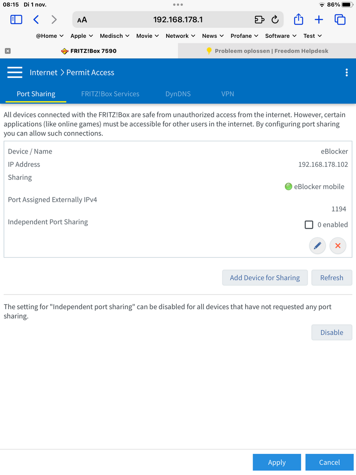
Task: Open the FRITZ!Box hamburger menu
Action: (x=15, y=73)
